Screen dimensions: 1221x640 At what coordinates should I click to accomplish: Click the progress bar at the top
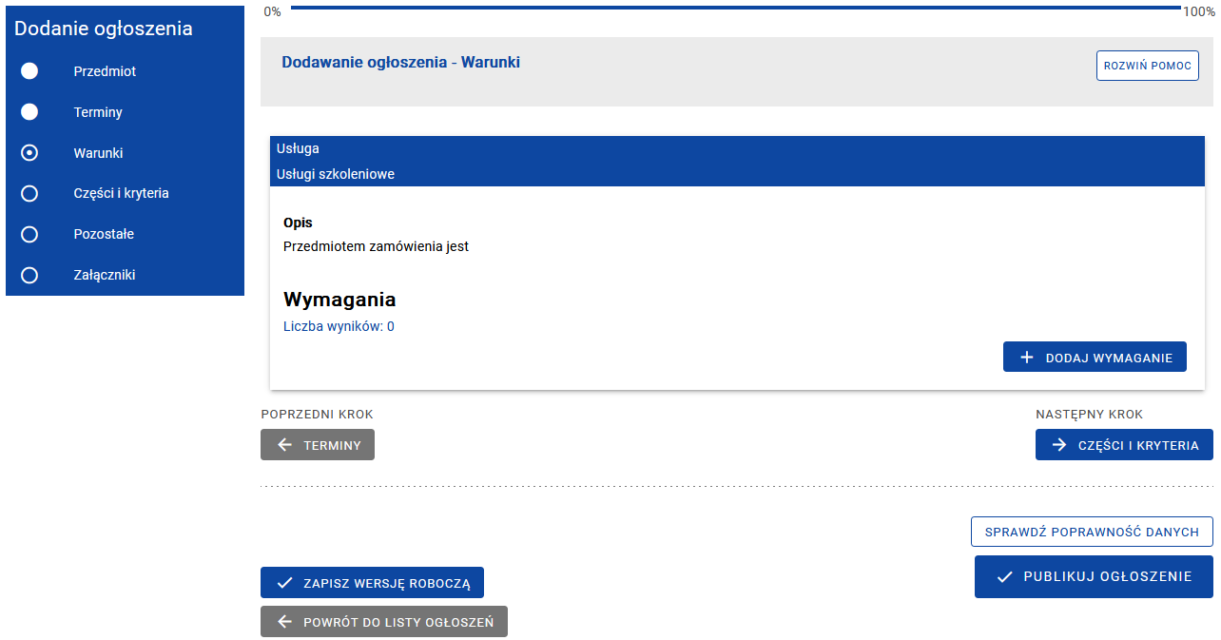(x=735, y=8)
